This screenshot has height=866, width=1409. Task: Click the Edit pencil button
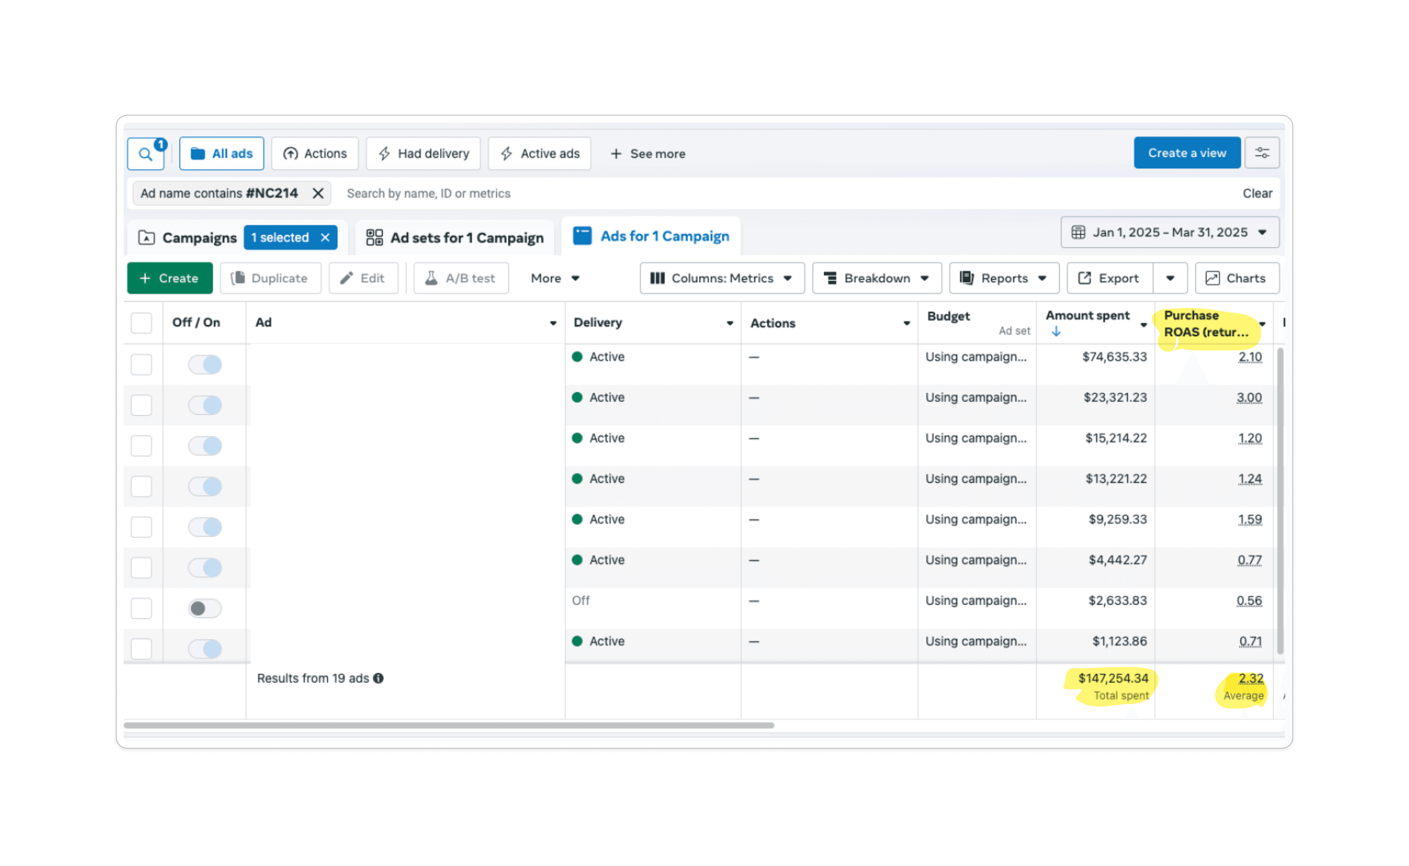click(x=364, y=278)
